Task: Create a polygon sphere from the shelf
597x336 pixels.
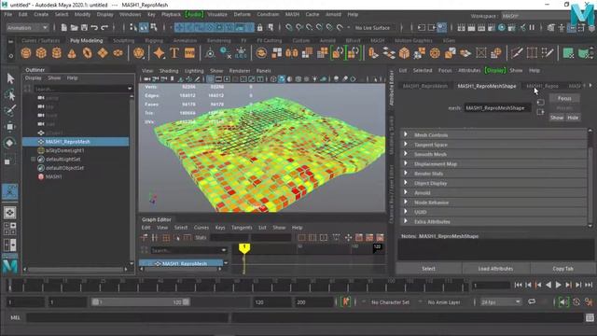Action: pos(26,53)
